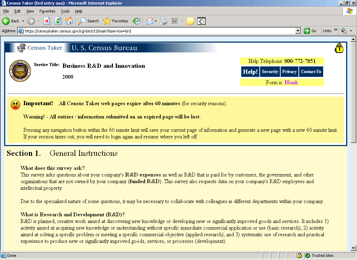Click the page scrollbar up arrow
Screen dimensions: 357x260
tap(353, 39)
